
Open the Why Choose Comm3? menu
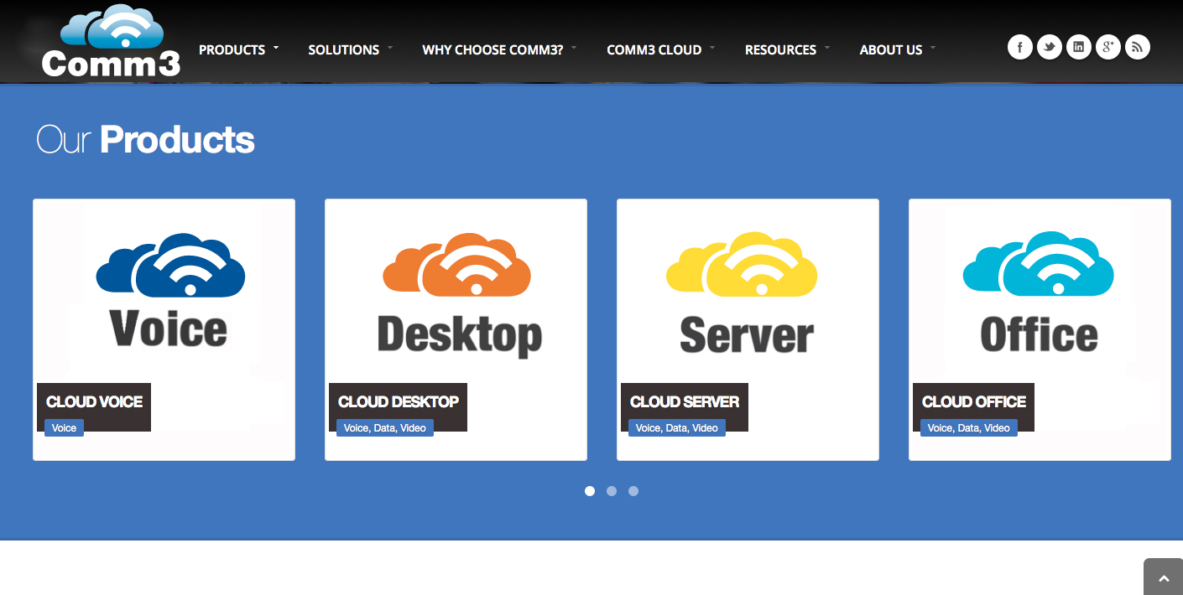click(492, 49)
